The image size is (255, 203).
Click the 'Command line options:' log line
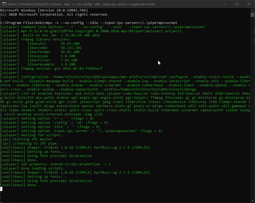(x=103, y=27)
